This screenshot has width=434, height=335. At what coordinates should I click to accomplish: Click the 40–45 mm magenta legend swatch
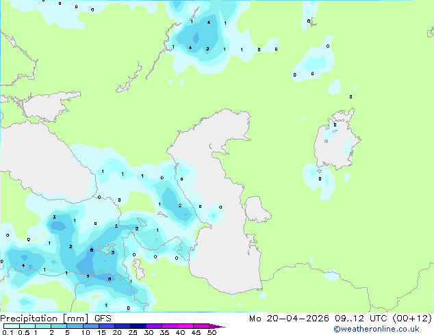click(x=186, y=326)
